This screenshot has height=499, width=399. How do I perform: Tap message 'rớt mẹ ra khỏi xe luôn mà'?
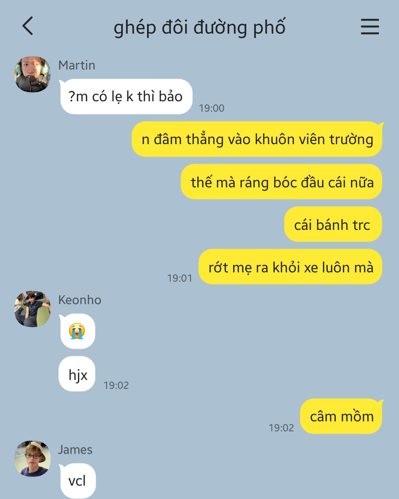click(290, 267)
